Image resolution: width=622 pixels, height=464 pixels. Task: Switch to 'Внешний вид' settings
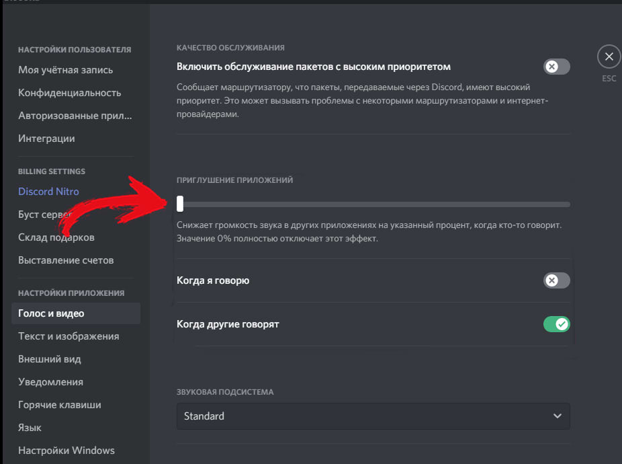coord(50,359)
